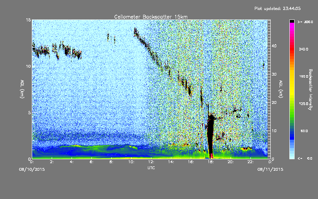Click the "22:" hour tick label
The width and height of the screenshot is (318, 199).
click(x=250, y=162)
